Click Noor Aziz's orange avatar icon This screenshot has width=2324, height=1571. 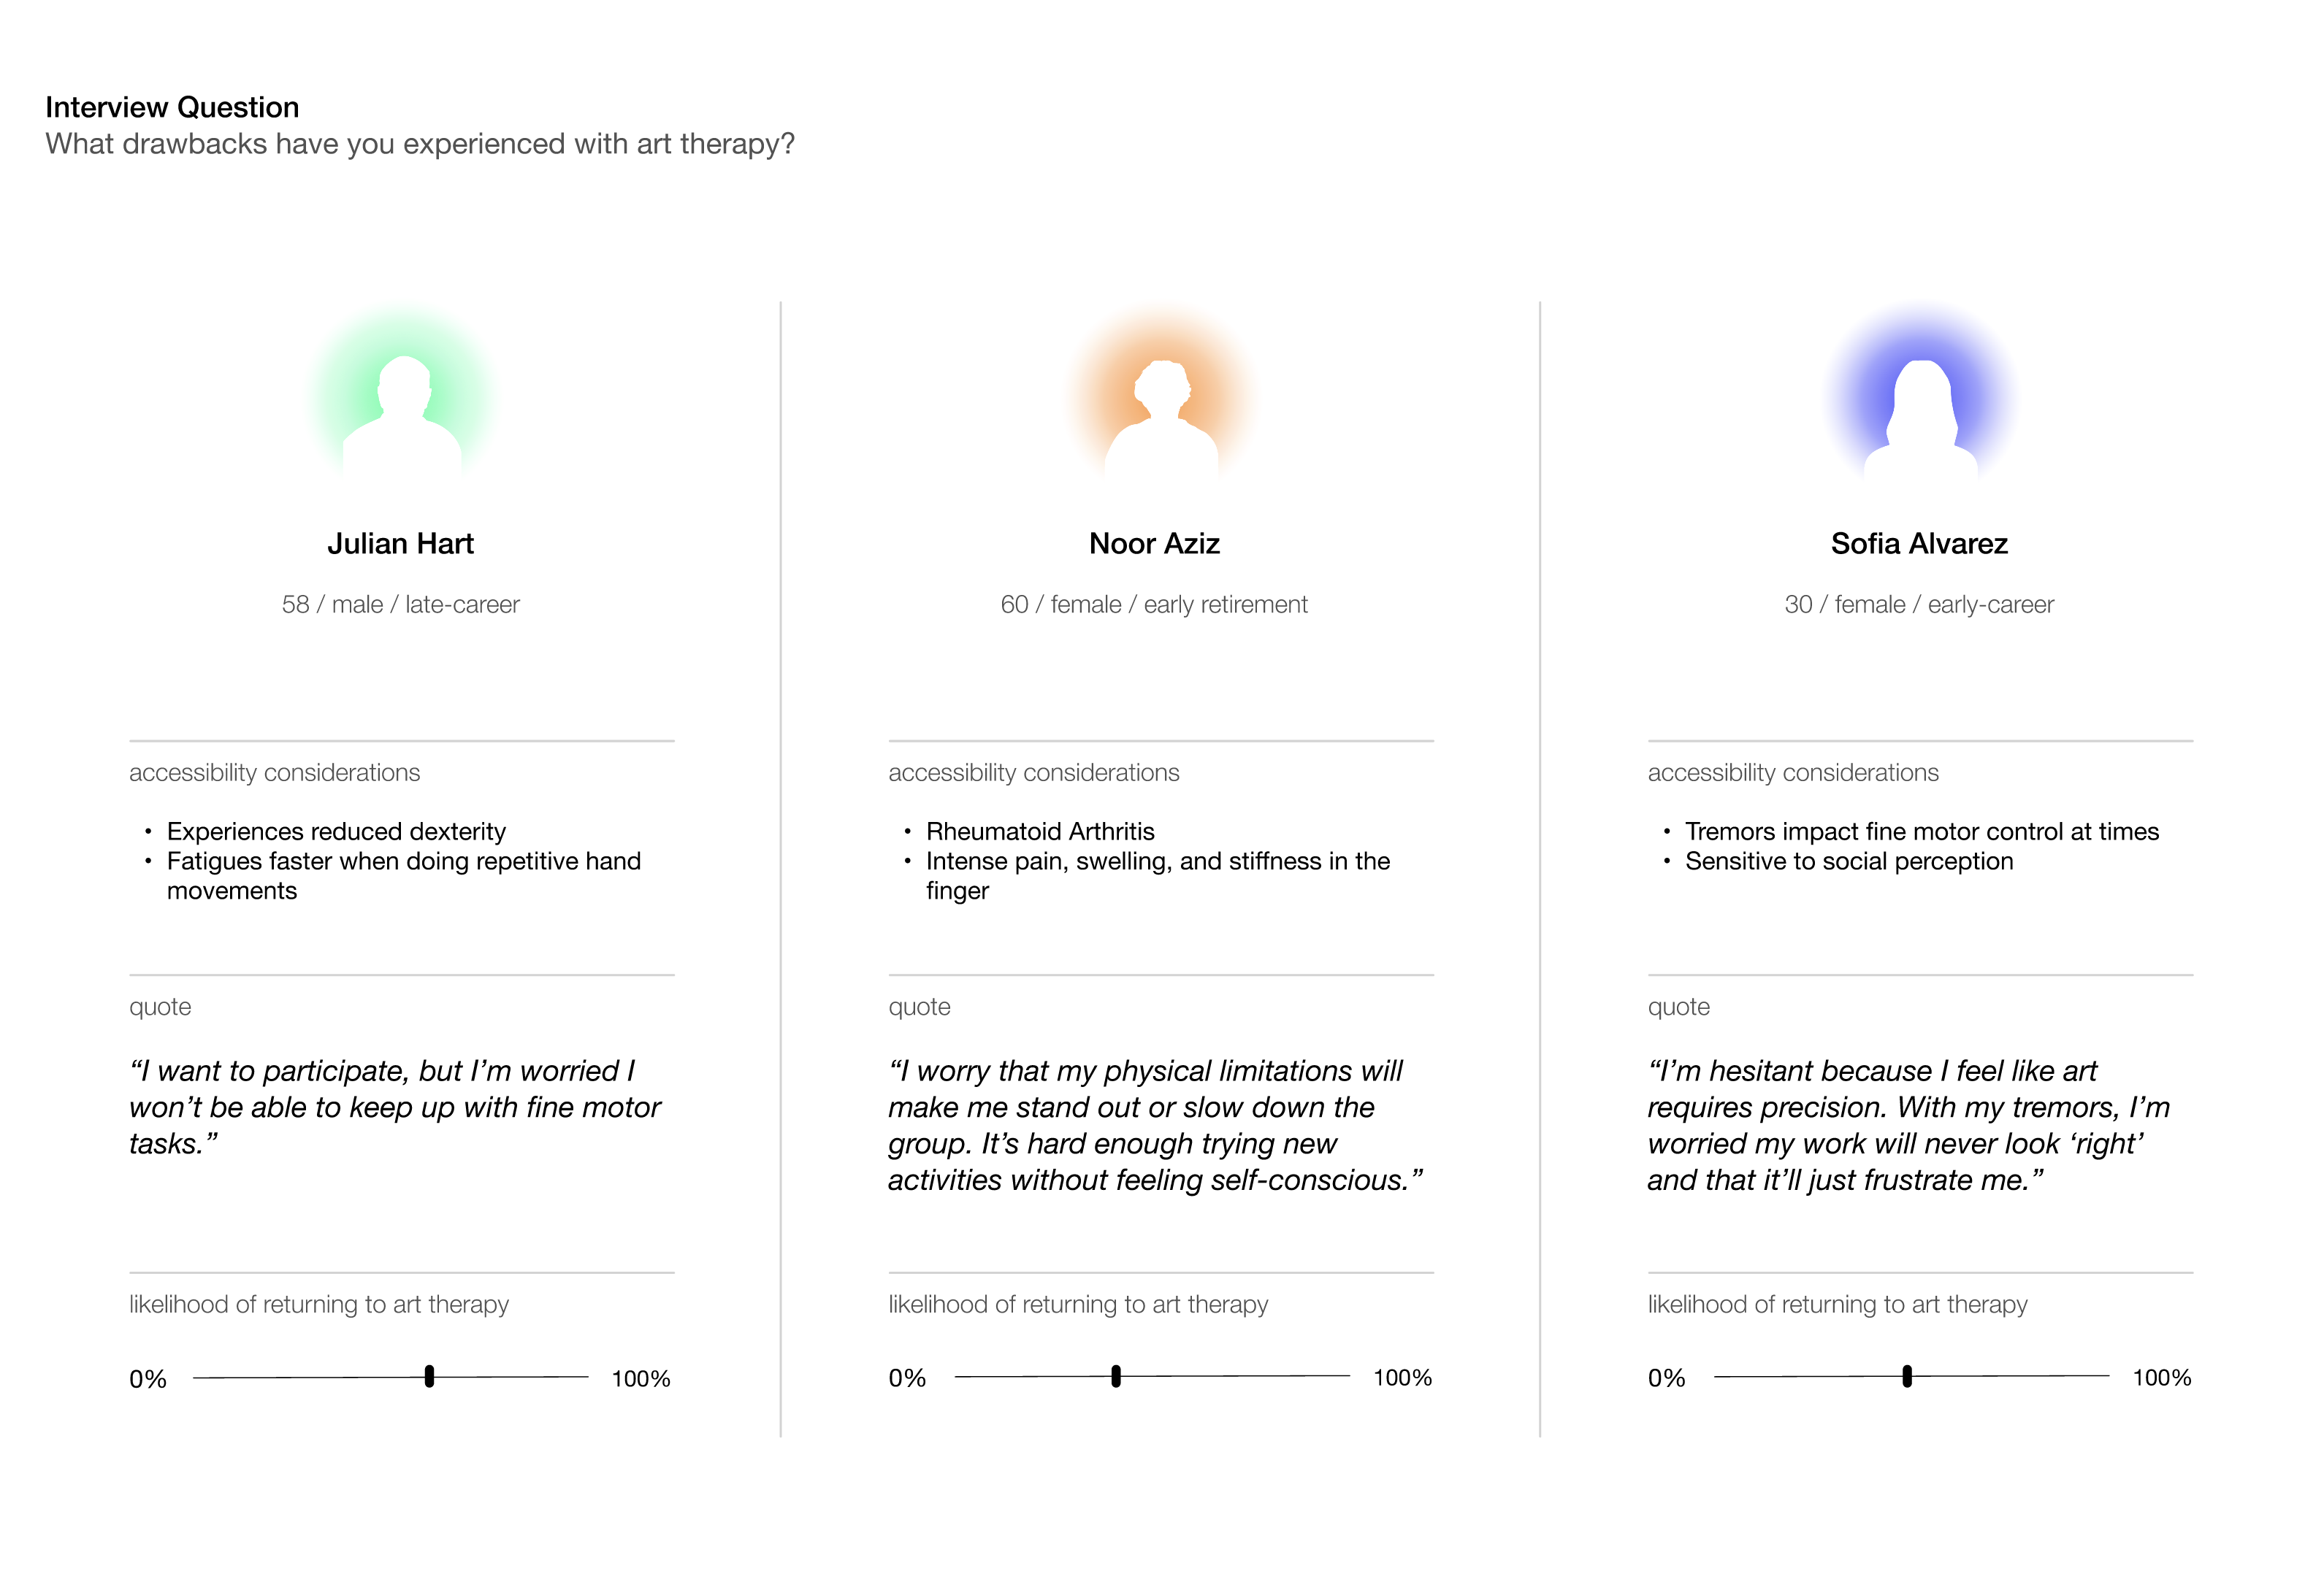coord(1160,408)
